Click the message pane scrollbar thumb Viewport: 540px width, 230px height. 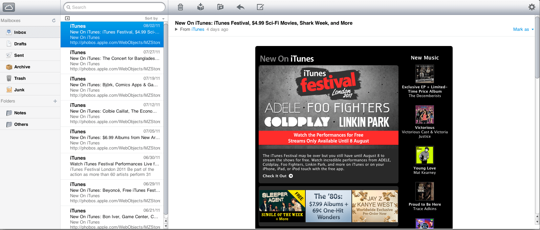pyautogui.click(x=537, y=47)
